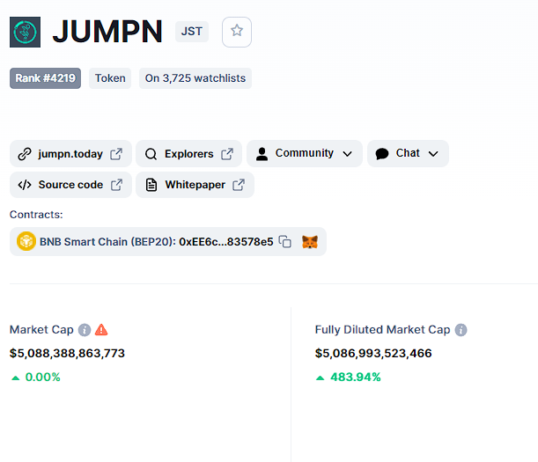Viewport: 538px width, 462px height.
Task: Click the chain link icon beside jumpn.today
Action: click(x=25, y=154)
